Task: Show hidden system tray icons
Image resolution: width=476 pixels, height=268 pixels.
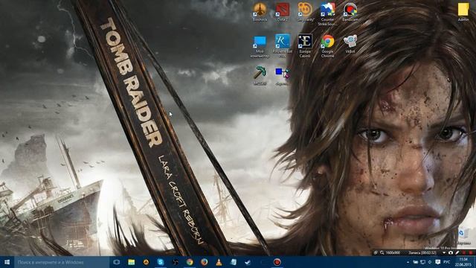Action: (x=408, y=262)
